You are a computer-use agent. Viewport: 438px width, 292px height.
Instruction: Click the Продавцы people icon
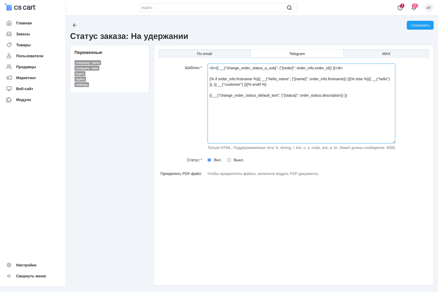9,67
